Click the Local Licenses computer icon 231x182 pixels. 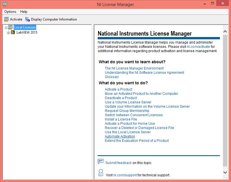tap(11, 27)
